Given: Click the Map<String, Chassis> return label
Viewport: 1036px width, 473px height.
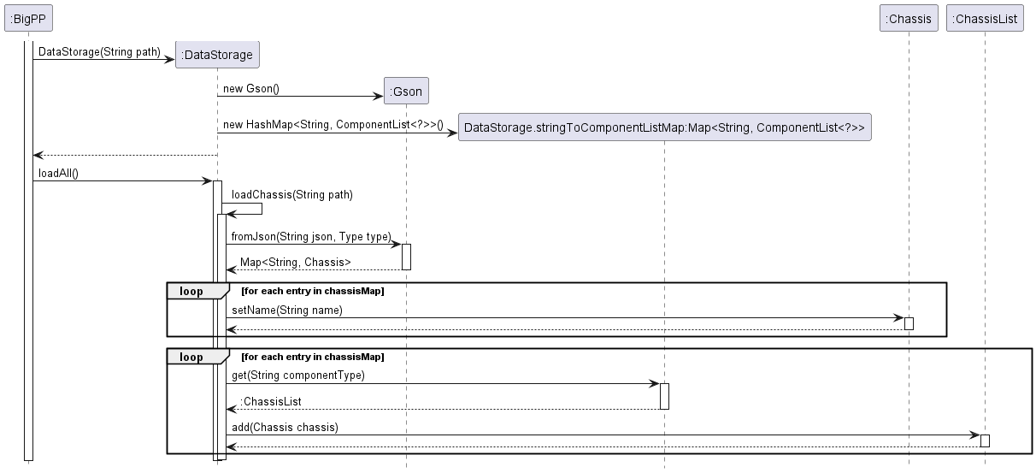Looking at the screenshot, I should (x=295, y=262).
